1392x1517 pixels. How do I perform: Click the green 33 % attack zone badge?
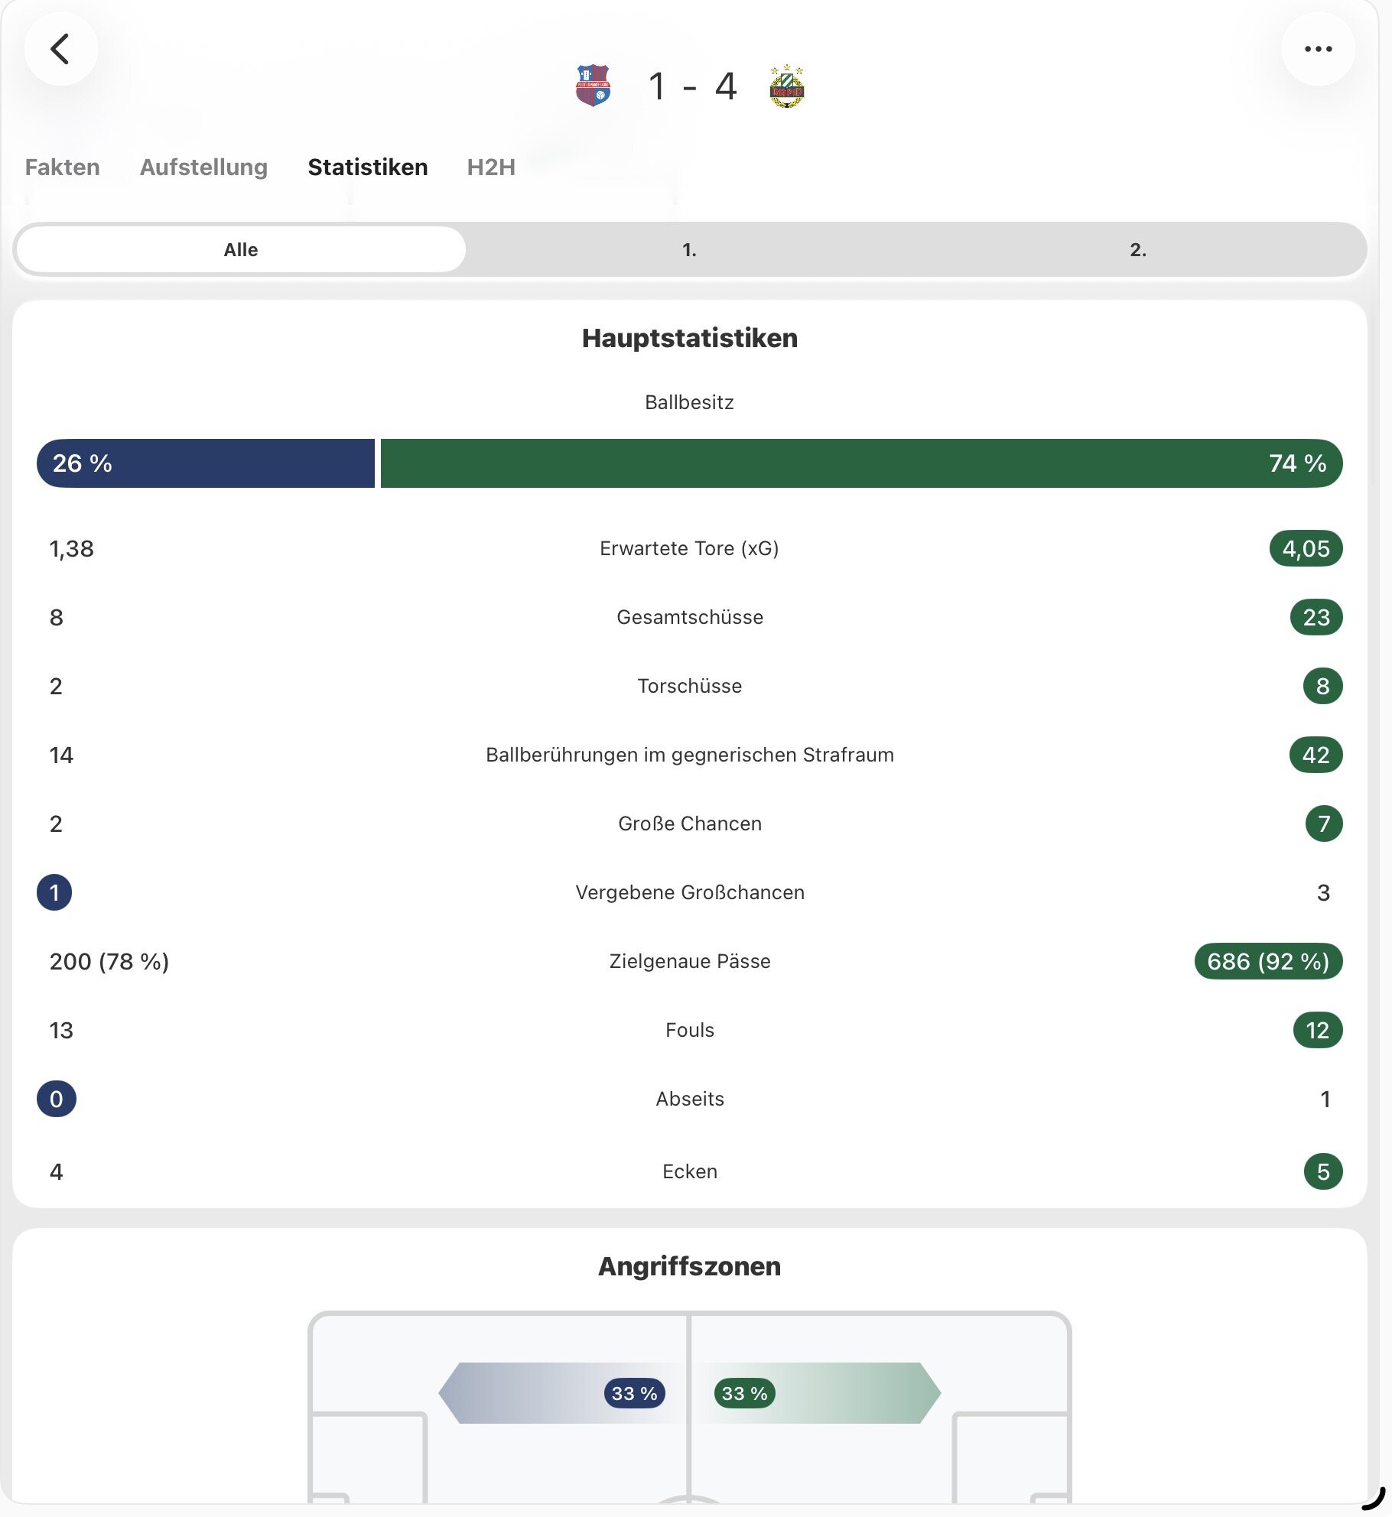point(744,1393)
